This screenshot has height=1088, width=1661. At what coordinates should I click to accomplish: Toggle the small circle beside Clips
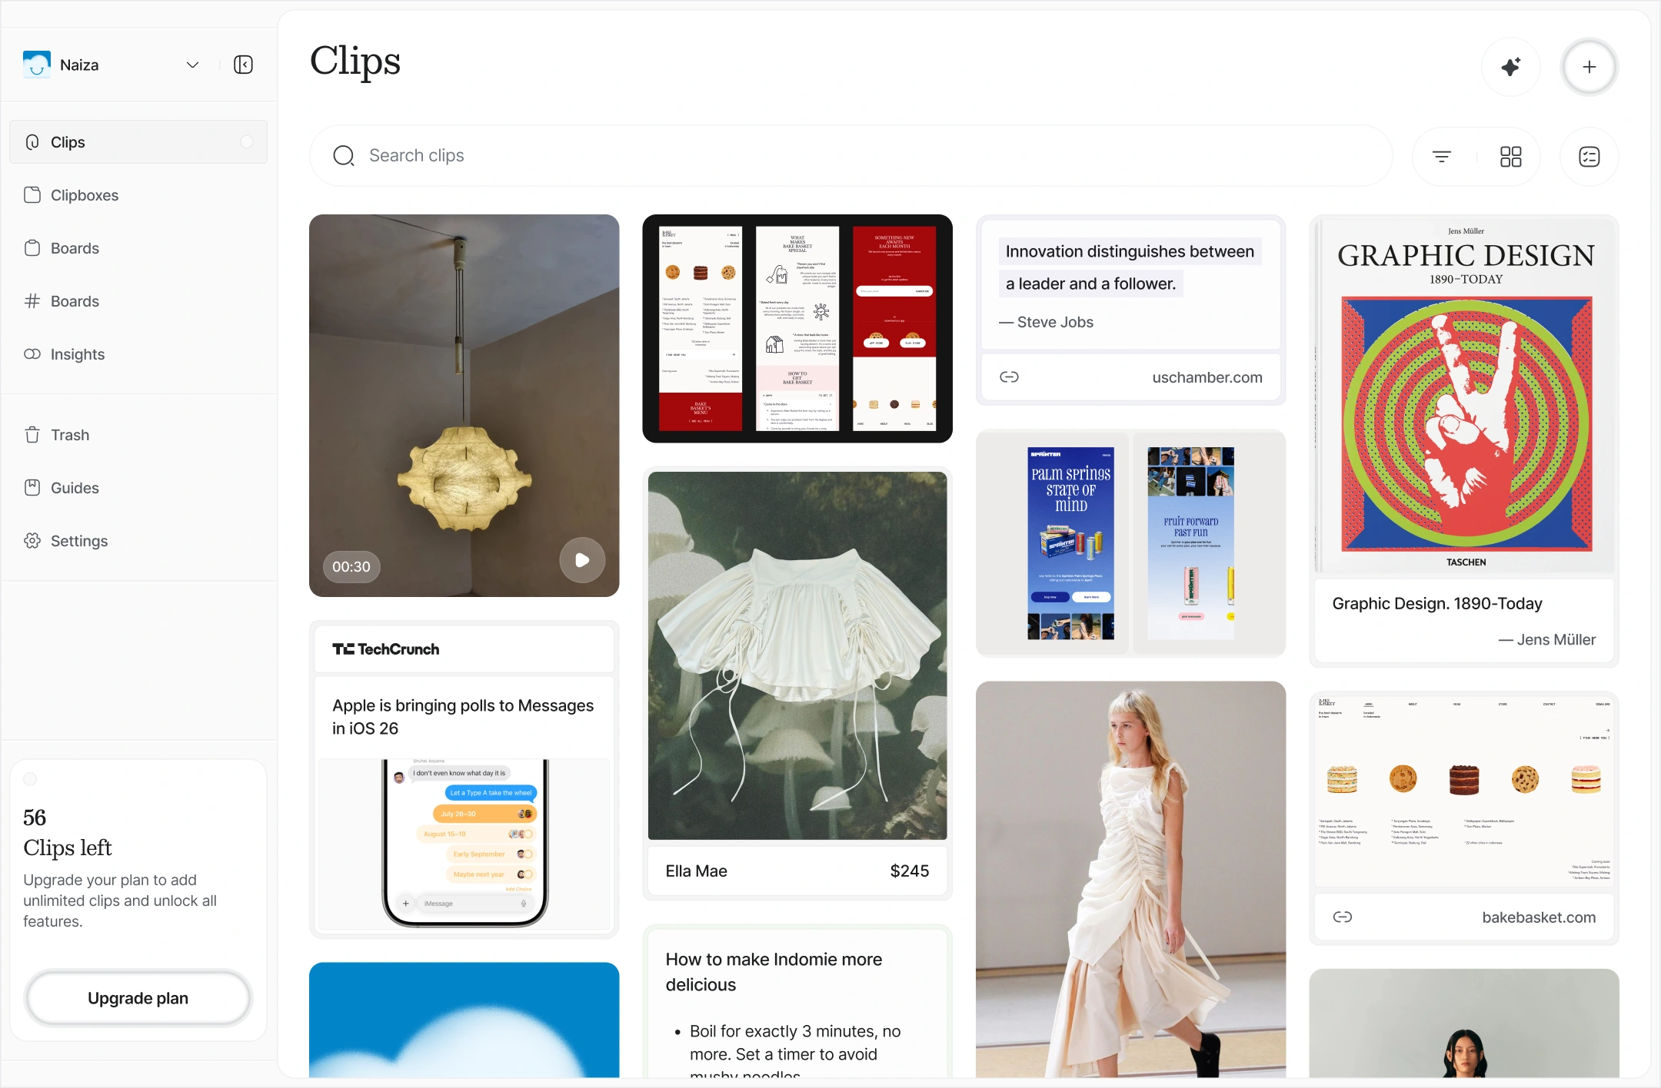(247, 142)
